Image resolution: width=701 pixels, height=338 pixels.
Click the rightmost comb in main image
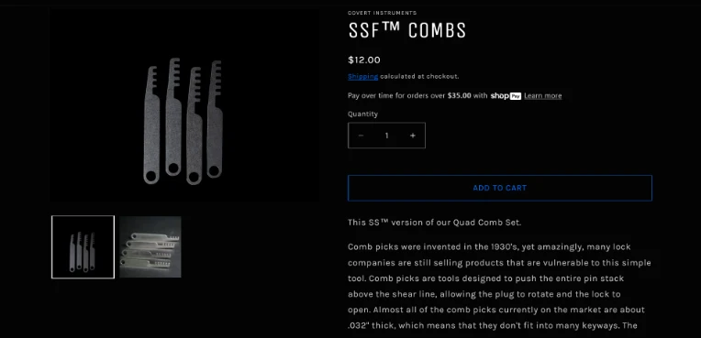215,119
